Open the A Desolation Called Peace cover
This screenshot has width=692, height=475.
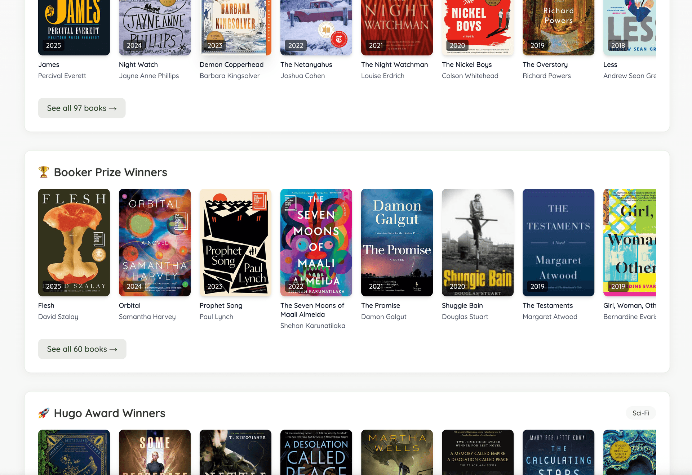(316, 452)
